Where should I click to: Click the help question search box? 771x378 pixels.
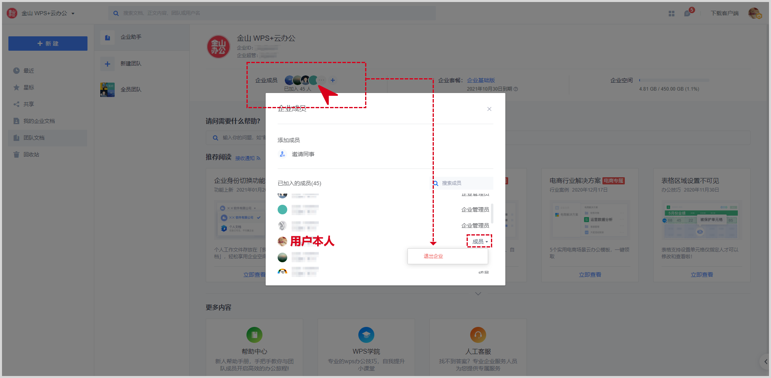coord(478,138)
